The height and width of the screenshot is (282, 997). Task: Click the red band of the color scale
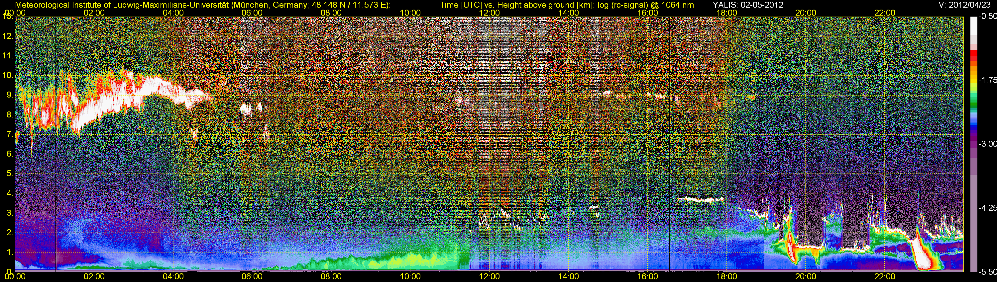coord(973,56)
